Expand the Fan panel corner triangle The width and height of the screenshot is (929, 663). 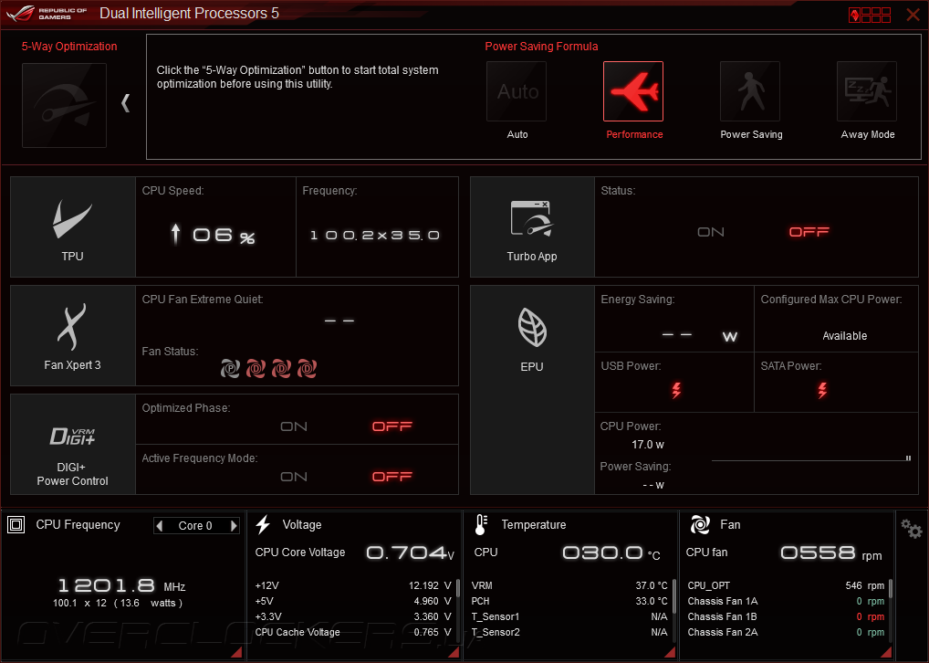(886, 652)
